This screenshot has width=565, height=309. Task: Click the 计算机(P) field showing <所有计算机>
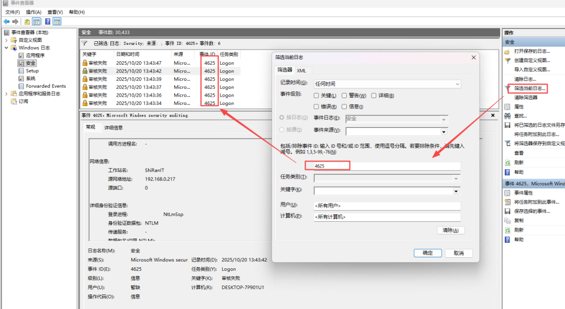click(x=387, y=217)
